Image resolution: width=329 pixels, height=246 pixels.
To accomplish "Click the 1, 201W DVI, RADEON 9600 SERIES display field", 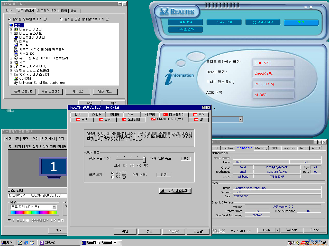I will tap(38, 195).
